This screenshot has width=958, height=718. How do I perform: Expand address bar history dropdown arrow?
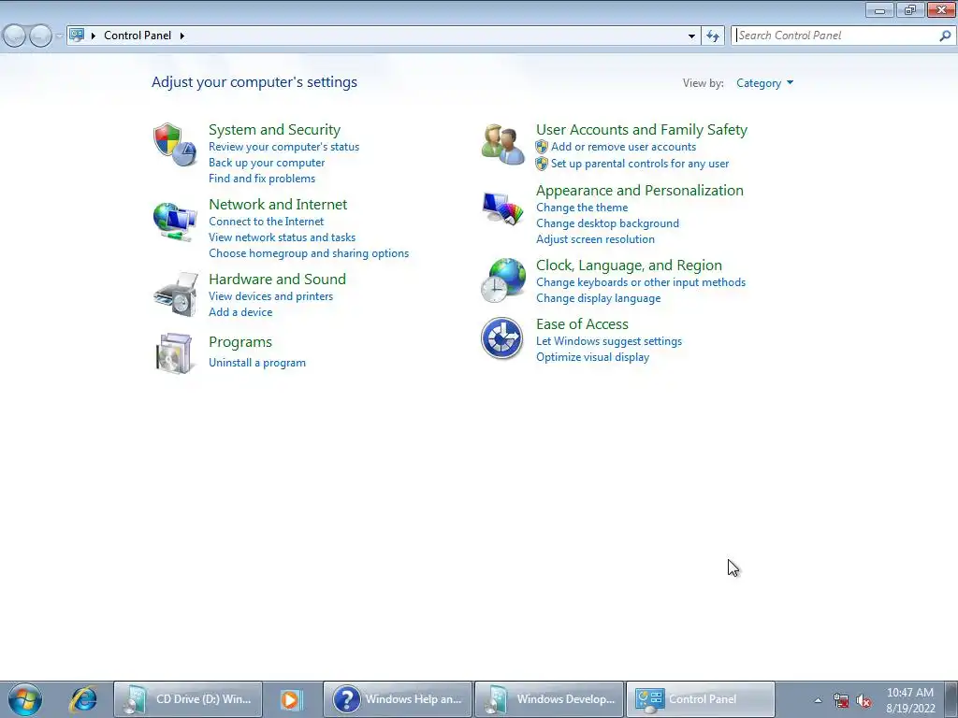(x=691, y=36)
